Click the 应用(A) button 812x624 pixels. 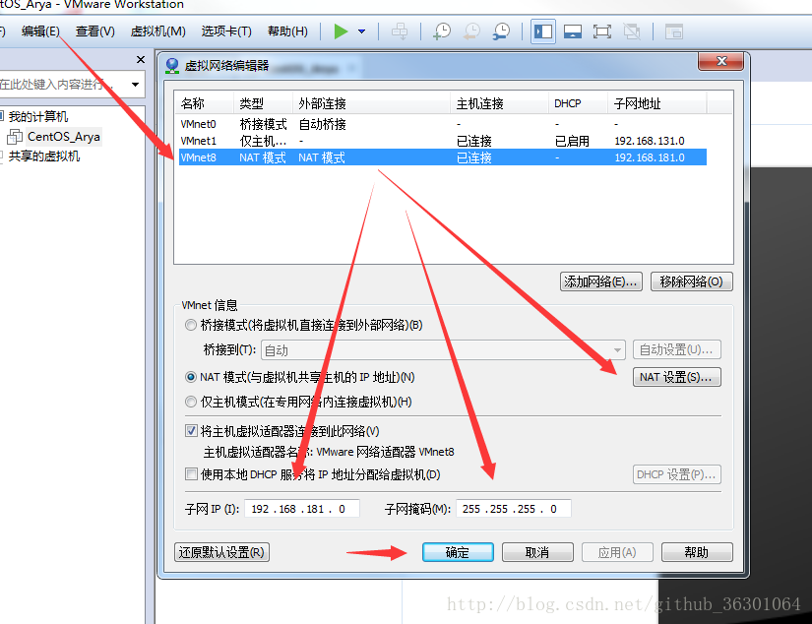click(617, 552)
